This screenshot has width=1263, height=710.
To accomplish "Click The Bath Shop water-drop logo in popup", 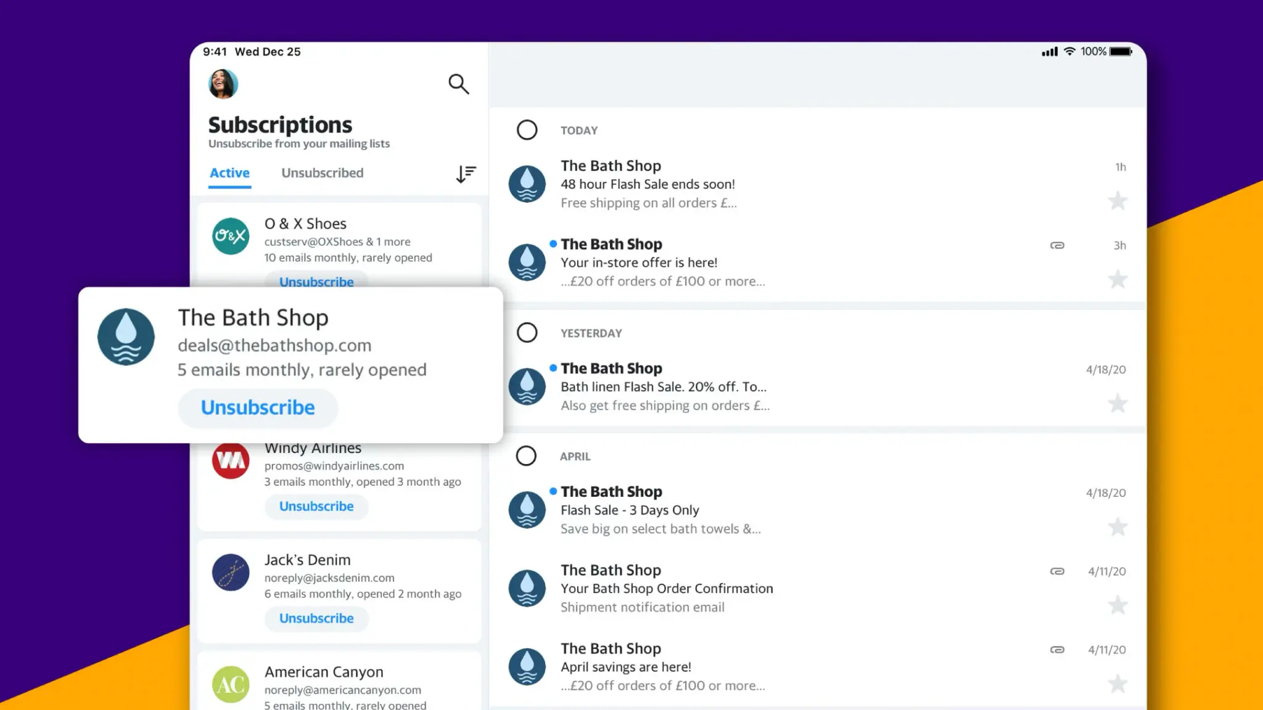I will point(125,337).
